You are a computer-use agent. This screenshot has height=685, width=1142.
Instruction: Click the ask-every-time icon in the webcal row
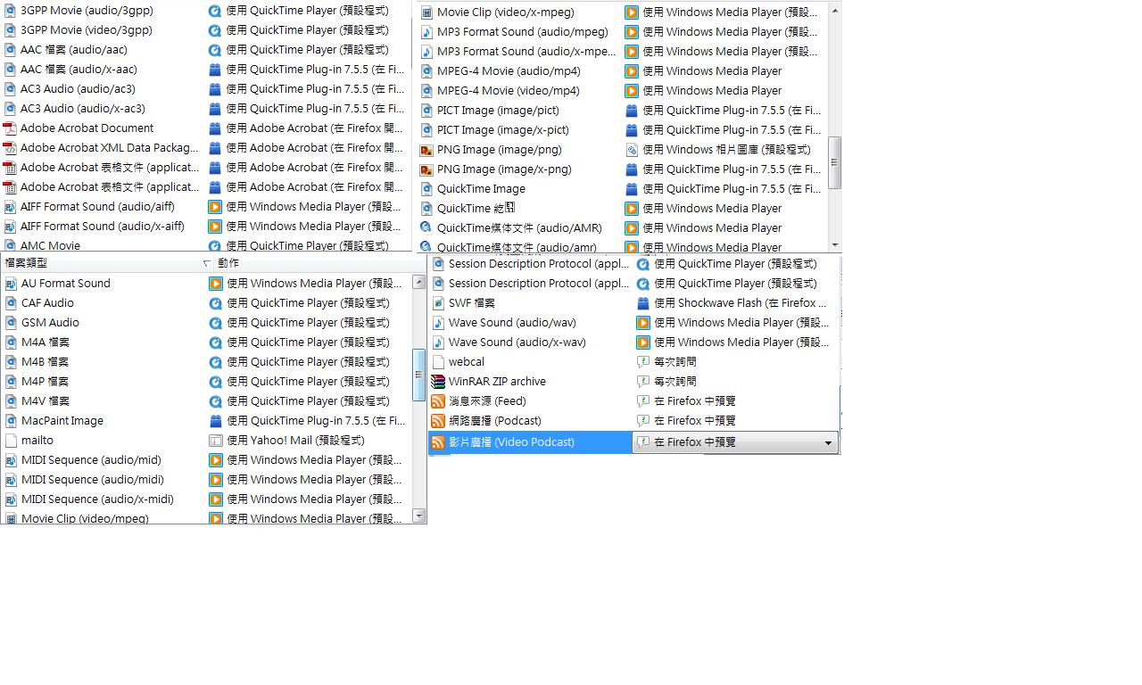[x=643, y=362]
